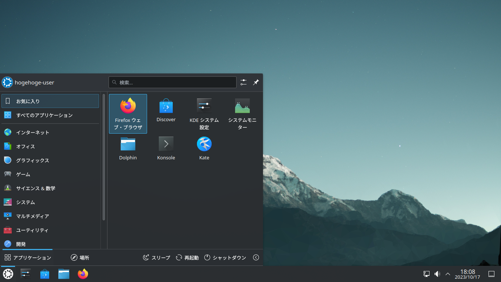Open ゲーム category

pyautogui.click(x=50, y=174)
